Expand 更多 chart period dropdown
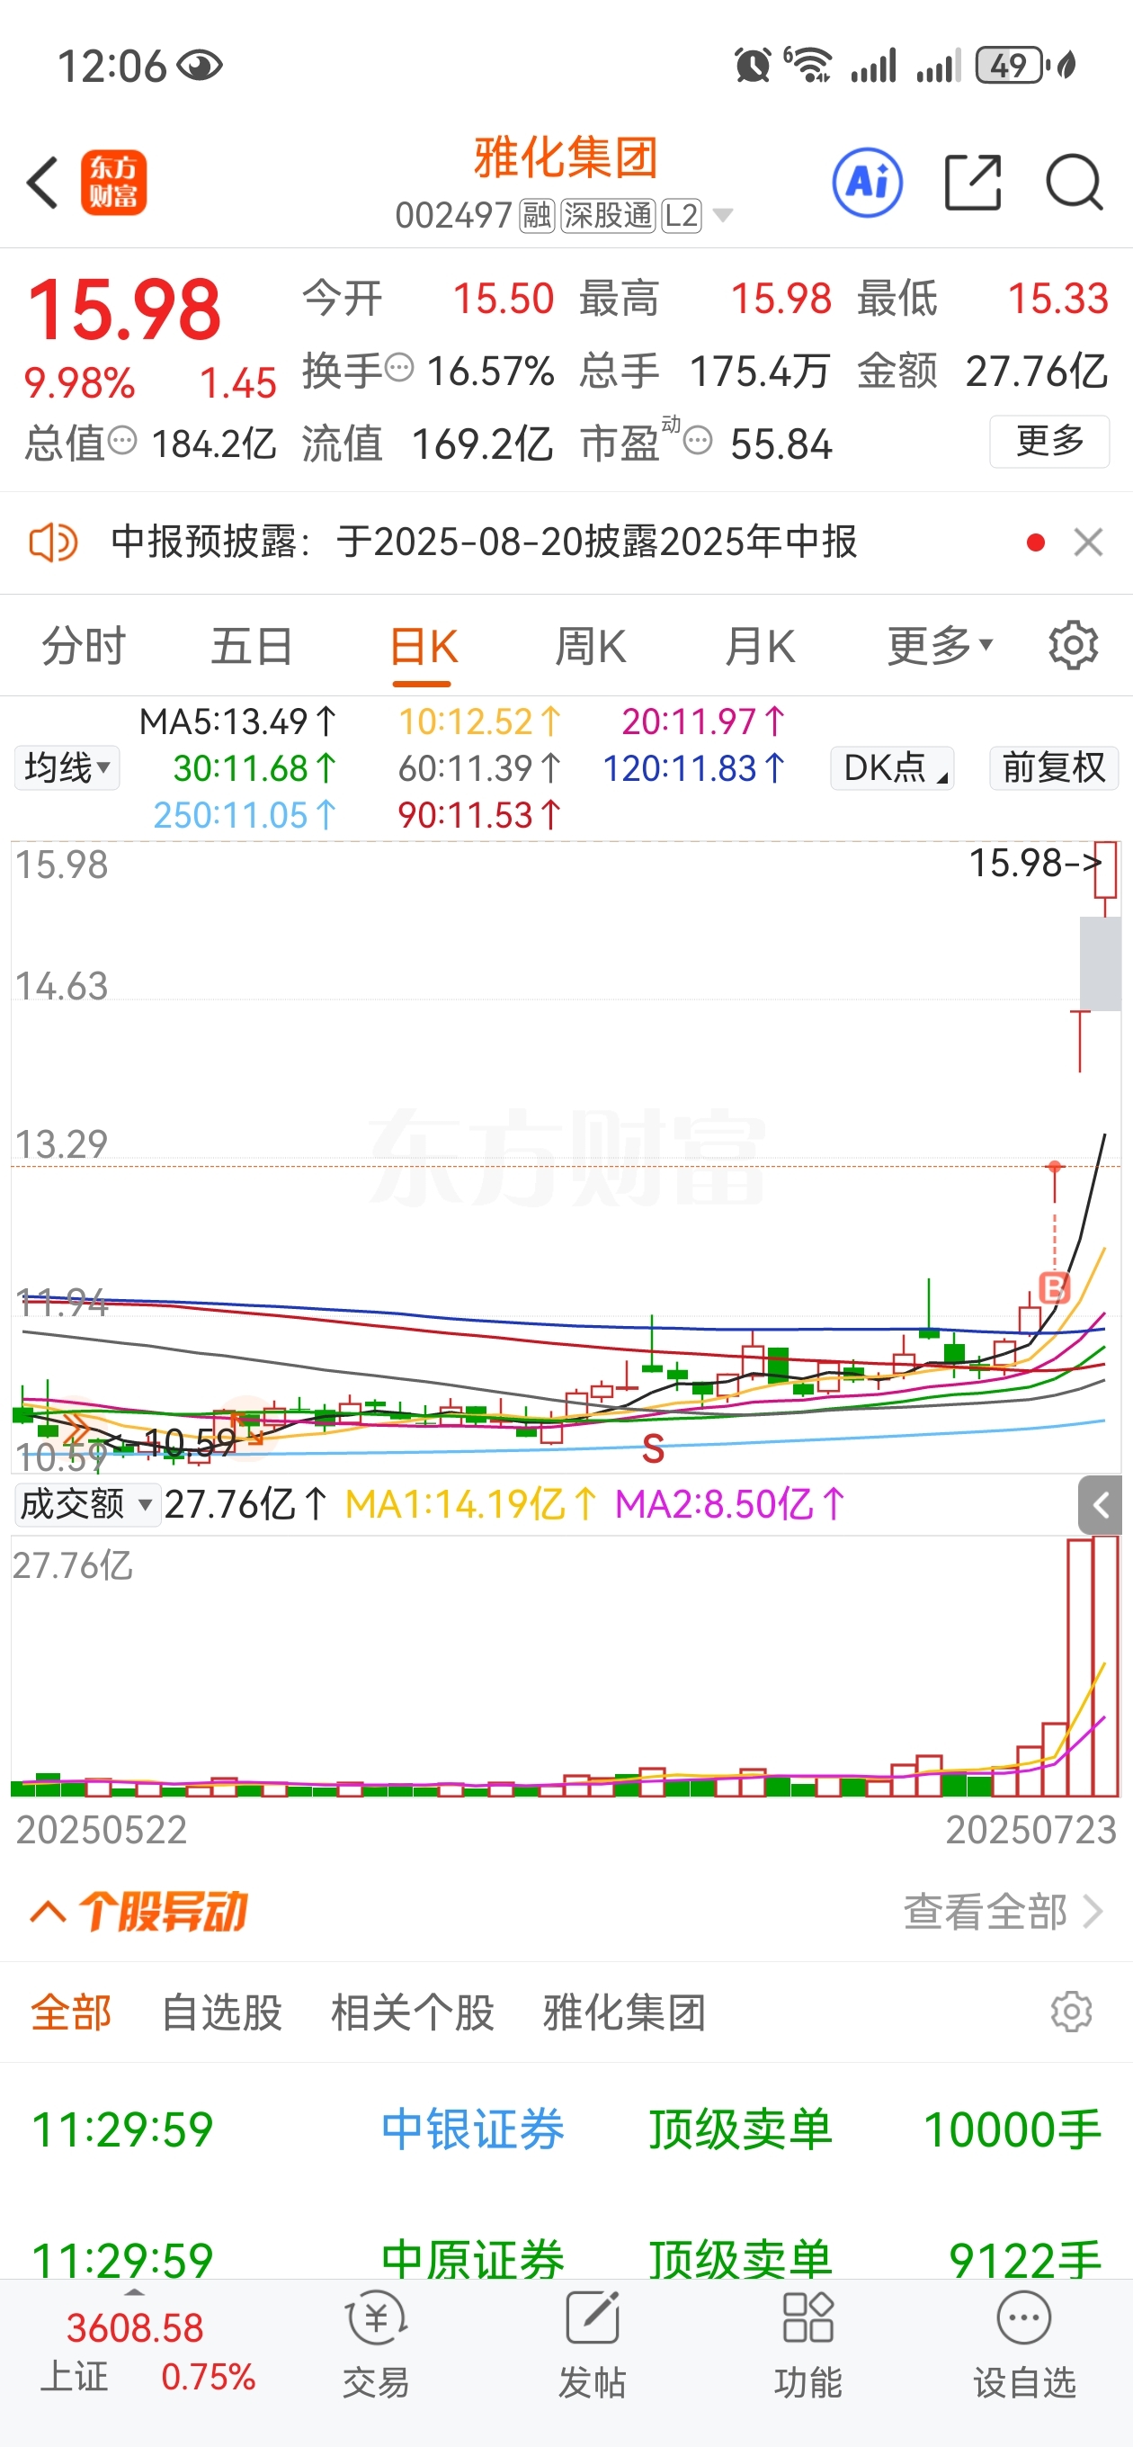Viewport: 1133px width, 2447px height. (941, 647)
